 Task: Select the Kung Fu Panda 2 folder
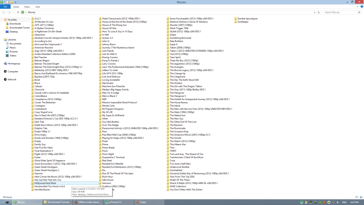(x=111, y=61)
